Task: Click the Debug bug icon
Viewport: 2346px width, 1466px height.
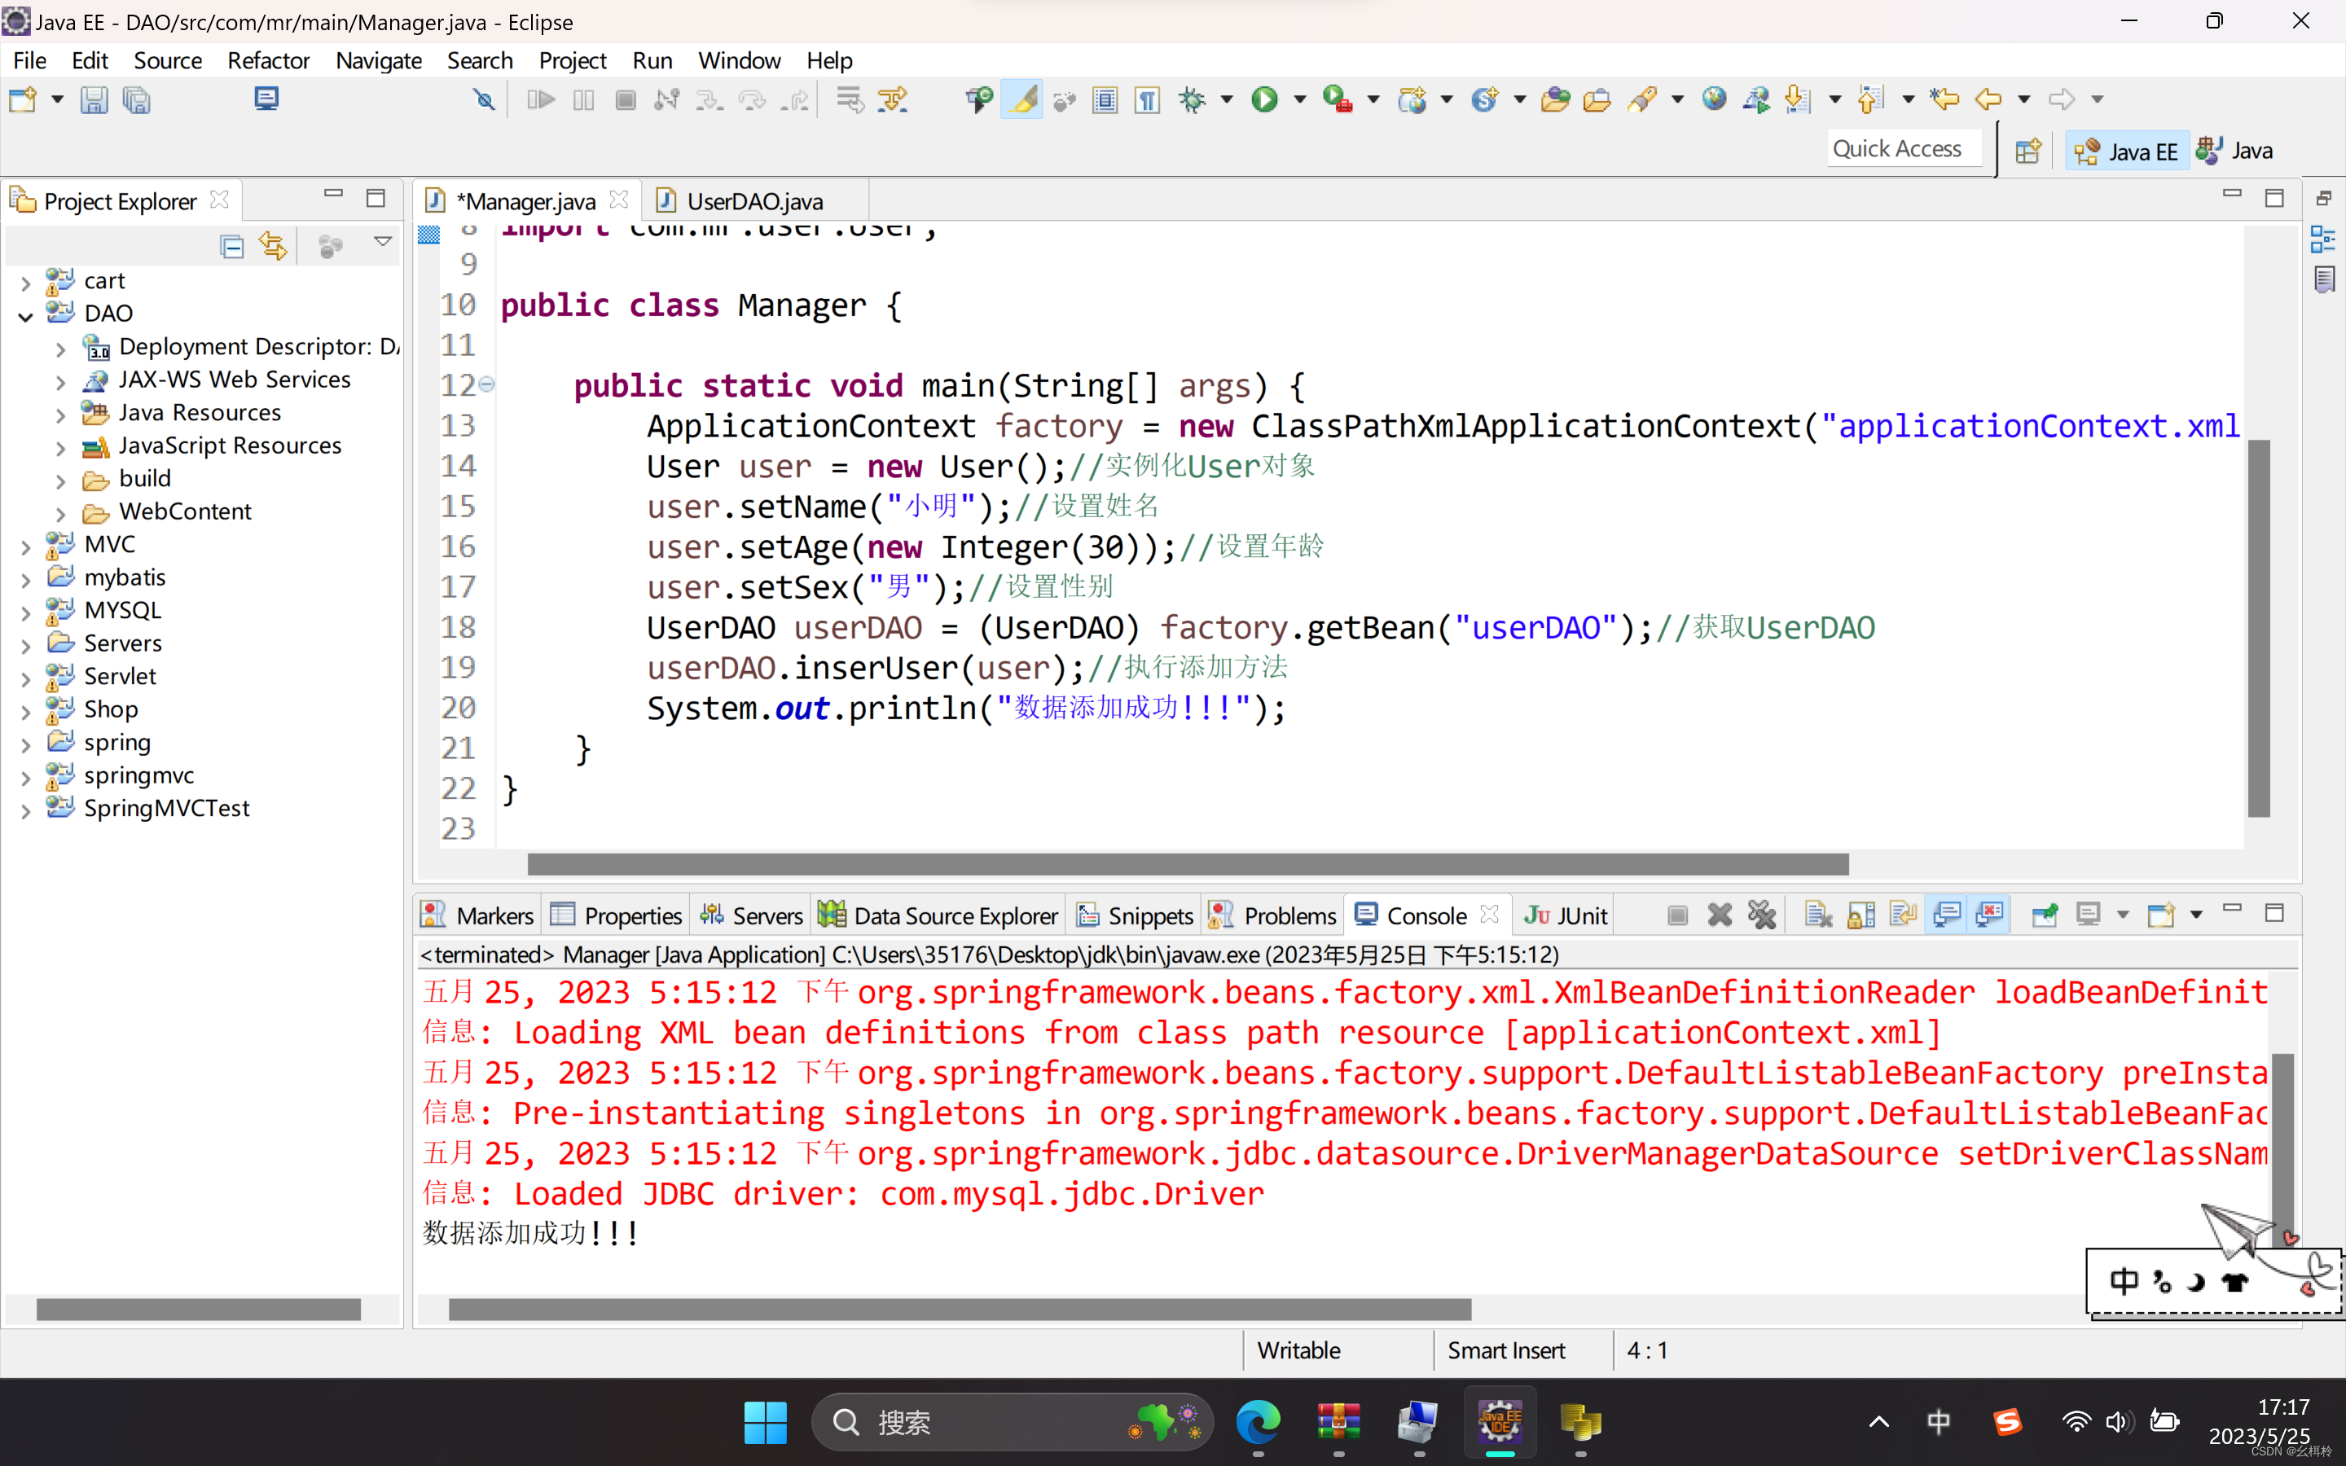Action: pos(1192,100)
